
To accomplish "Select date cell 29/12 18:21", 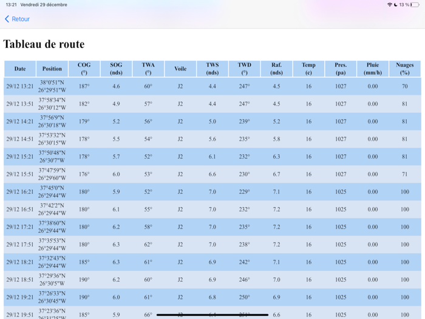I will click(20, 262).
